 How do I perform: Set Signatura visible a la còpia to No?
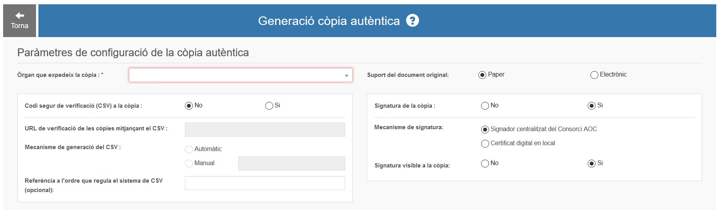pos(485,164)
